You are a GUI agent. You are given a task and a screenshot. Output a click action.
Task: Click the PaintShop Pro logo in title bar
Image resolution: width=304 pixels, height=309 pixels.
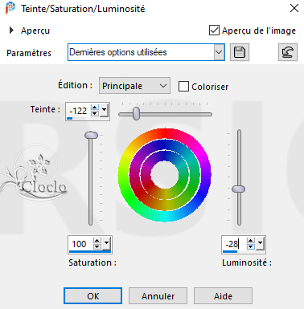[x=10, y=8]
